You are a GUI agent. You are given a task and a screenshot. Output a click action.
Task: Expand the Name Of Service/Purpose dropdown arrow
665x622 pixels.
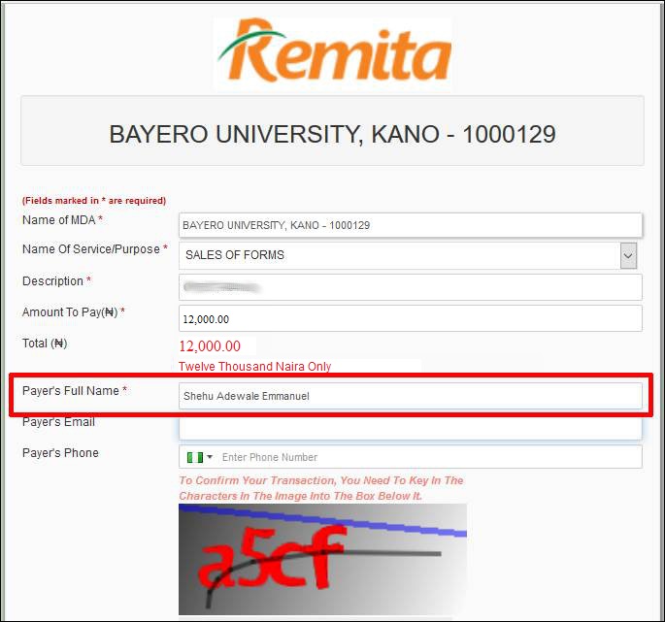(x=628, y=255)
